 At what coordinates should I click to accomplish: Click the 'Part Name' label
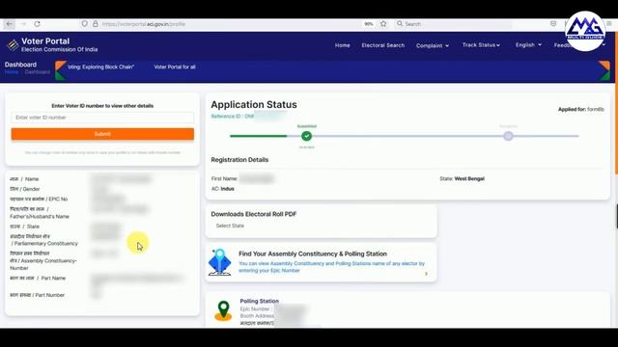(x=38, y=279)
